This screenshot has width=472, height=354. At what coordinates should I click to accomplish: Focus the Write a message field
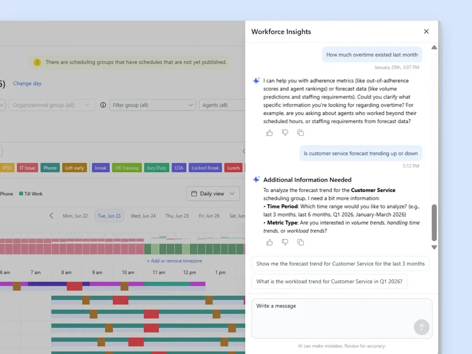click(x=342, y=319)
